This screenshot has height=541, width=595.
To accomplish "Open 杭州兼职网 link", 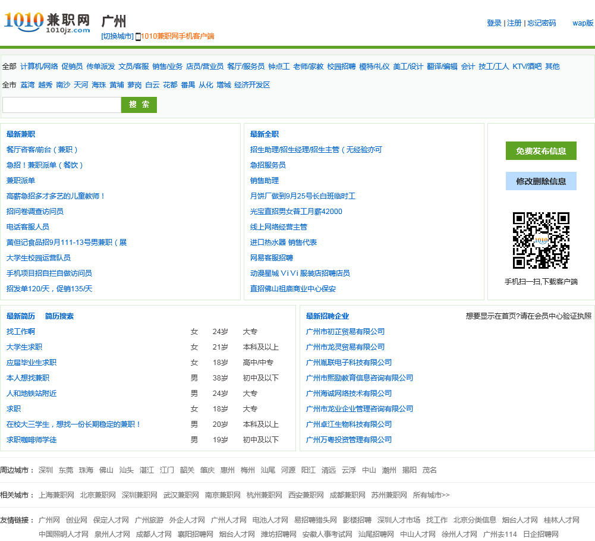I will pyautogui.click(x=265, y=495).
